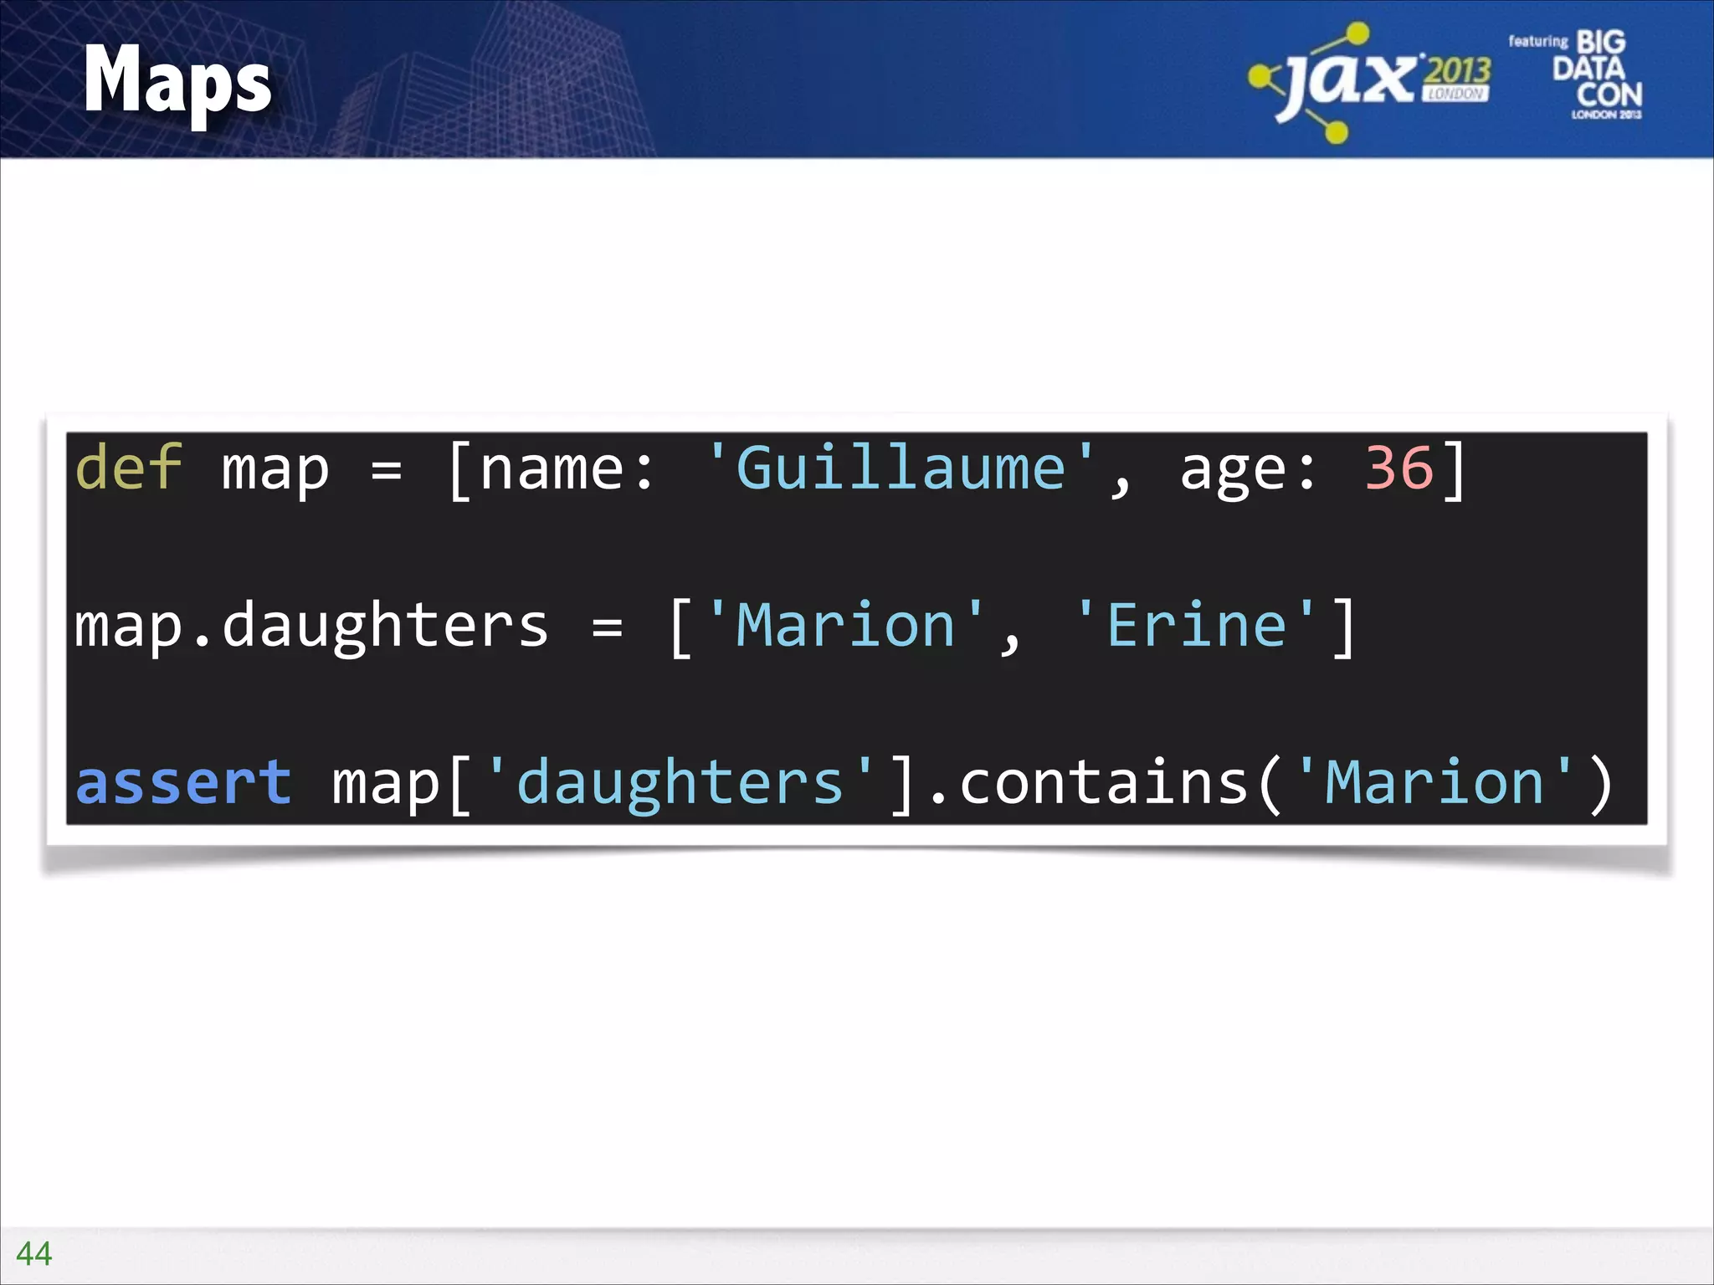Click 'Marion' in the map.daughters line
The width and height of the screenshot is (1714, 1285).
point(845,625)
